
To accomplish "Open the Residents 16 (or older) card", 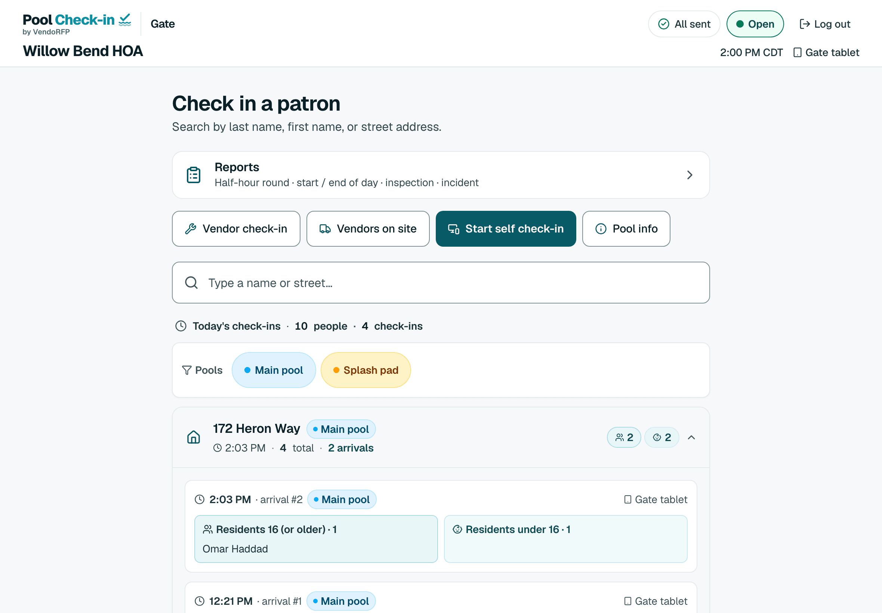I will click(316, 539).
